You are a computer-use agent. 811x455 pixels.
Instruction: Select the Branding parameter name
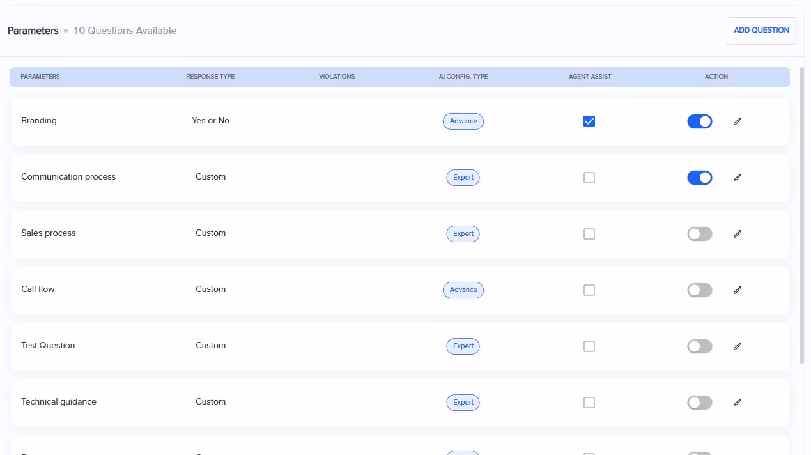[39, 121]
